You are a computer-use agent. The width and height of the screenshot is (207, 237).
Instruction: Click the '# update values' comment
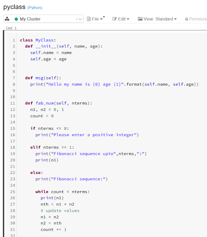click(60, 211)
